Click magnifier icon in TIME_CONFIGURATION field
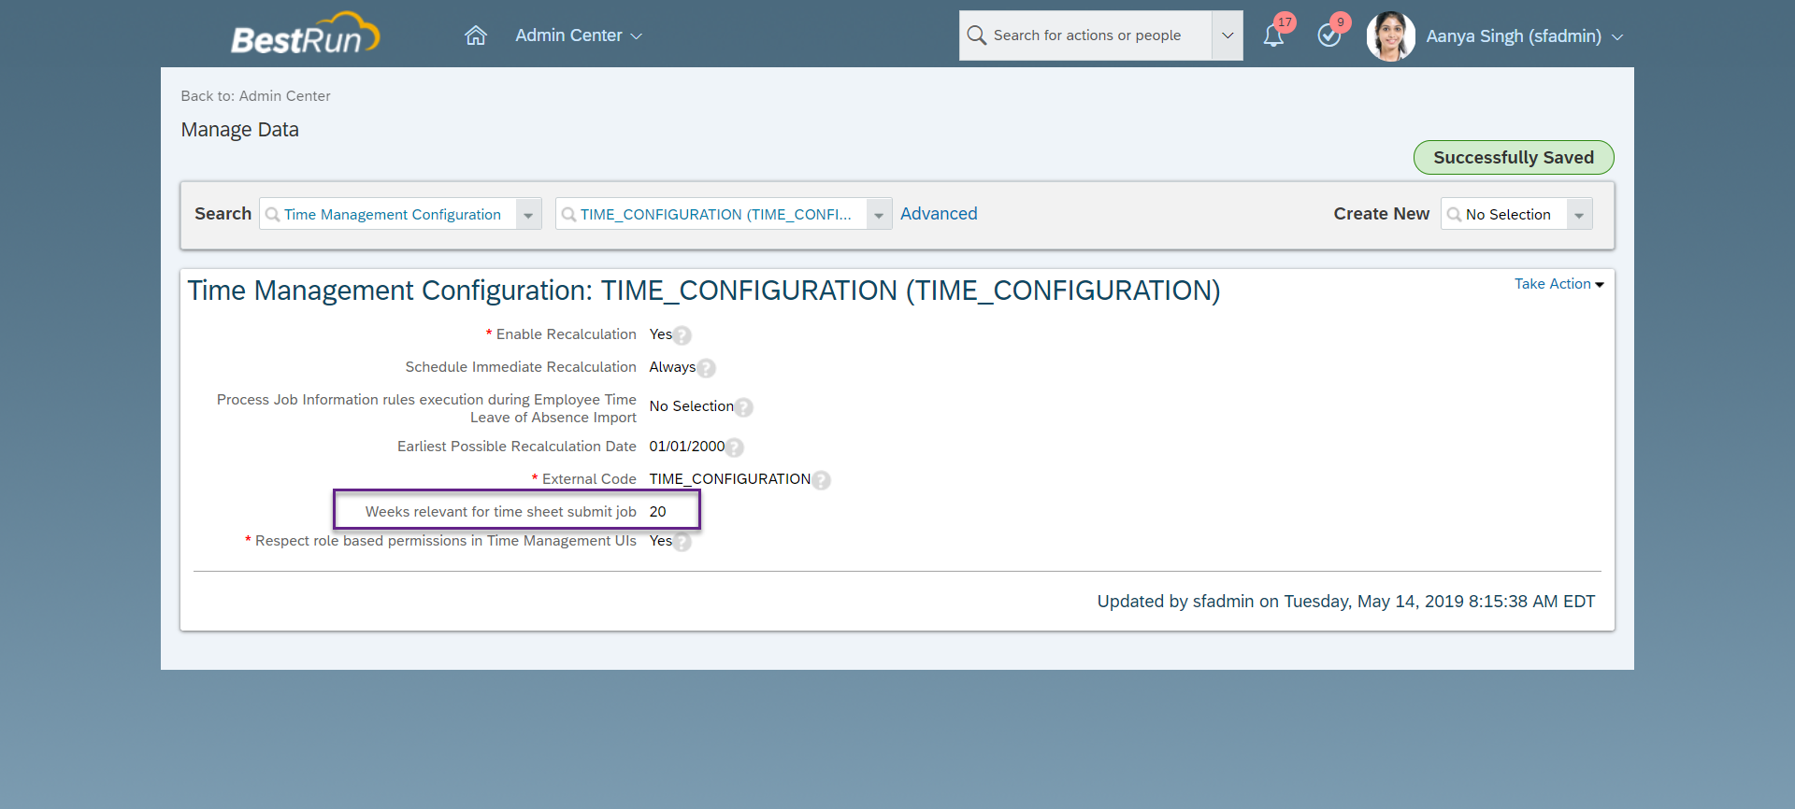1795x809 pixels. [x=568, y=215]
